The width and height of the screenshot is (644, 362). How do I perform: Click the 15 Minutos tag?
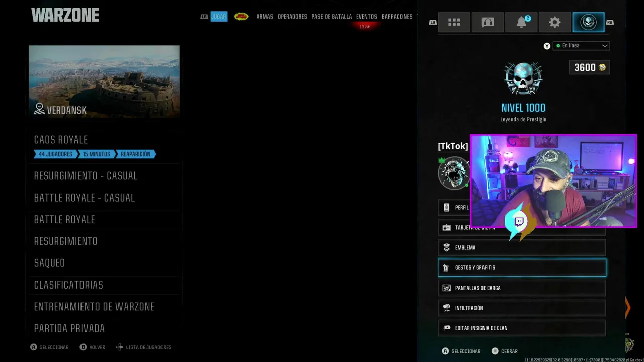(x=96, y=154)
